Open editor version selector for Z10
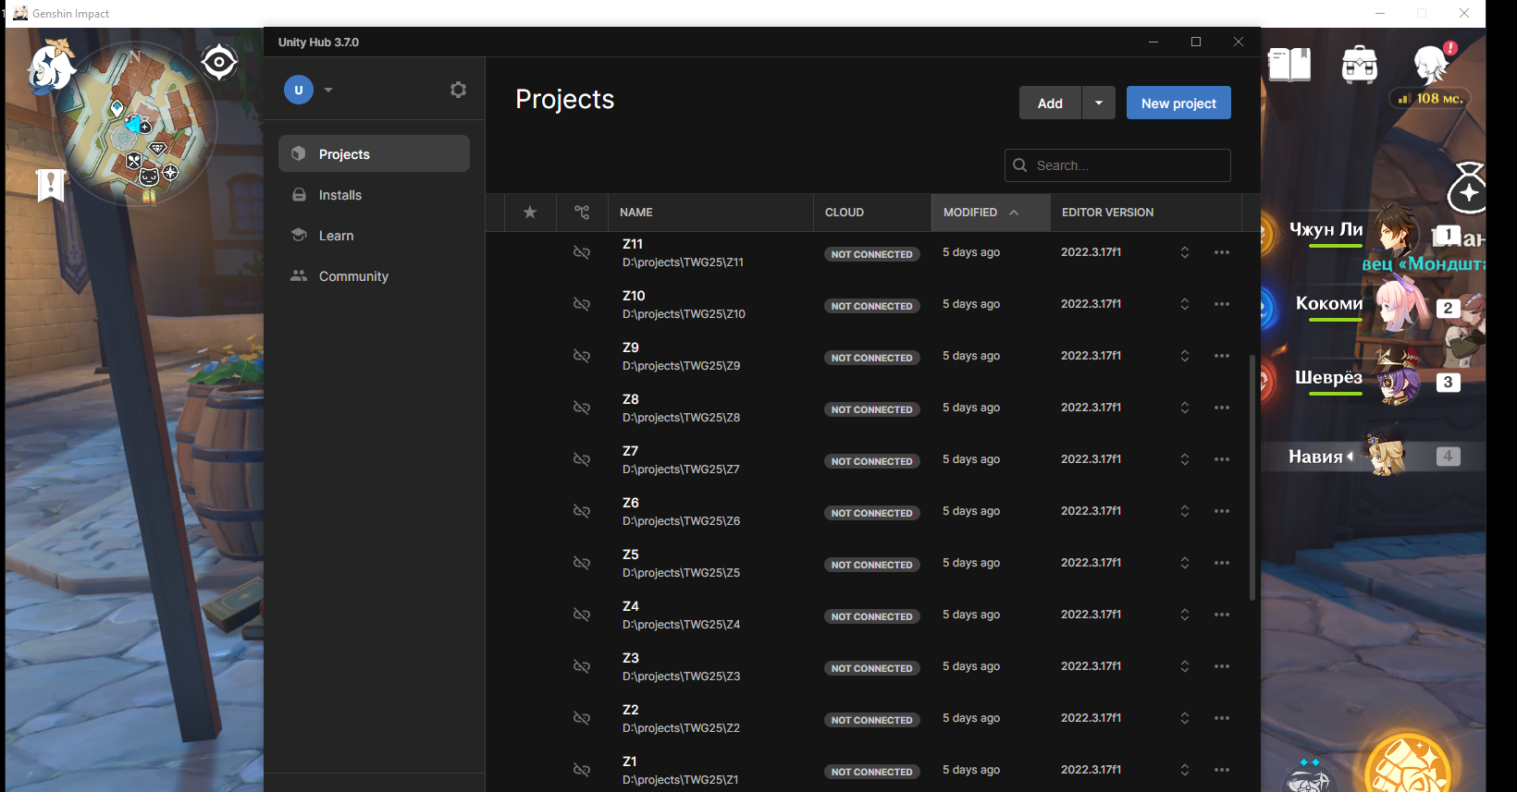1517x792 pixels. [x=1185, y=304]
